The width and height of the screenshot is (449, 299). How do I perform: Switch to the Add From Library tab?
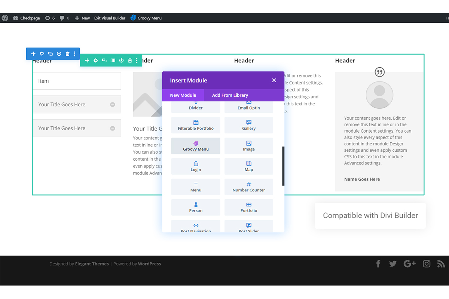click(230, 95)
